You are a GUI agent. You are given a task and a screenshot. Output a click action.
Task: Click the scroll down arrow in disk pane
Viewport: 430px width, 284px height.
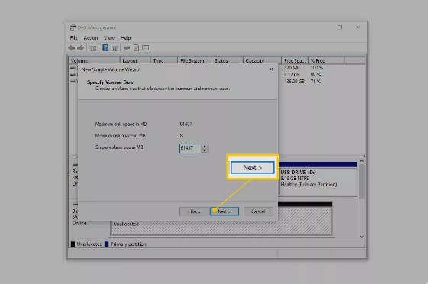(x=362, y=236)
